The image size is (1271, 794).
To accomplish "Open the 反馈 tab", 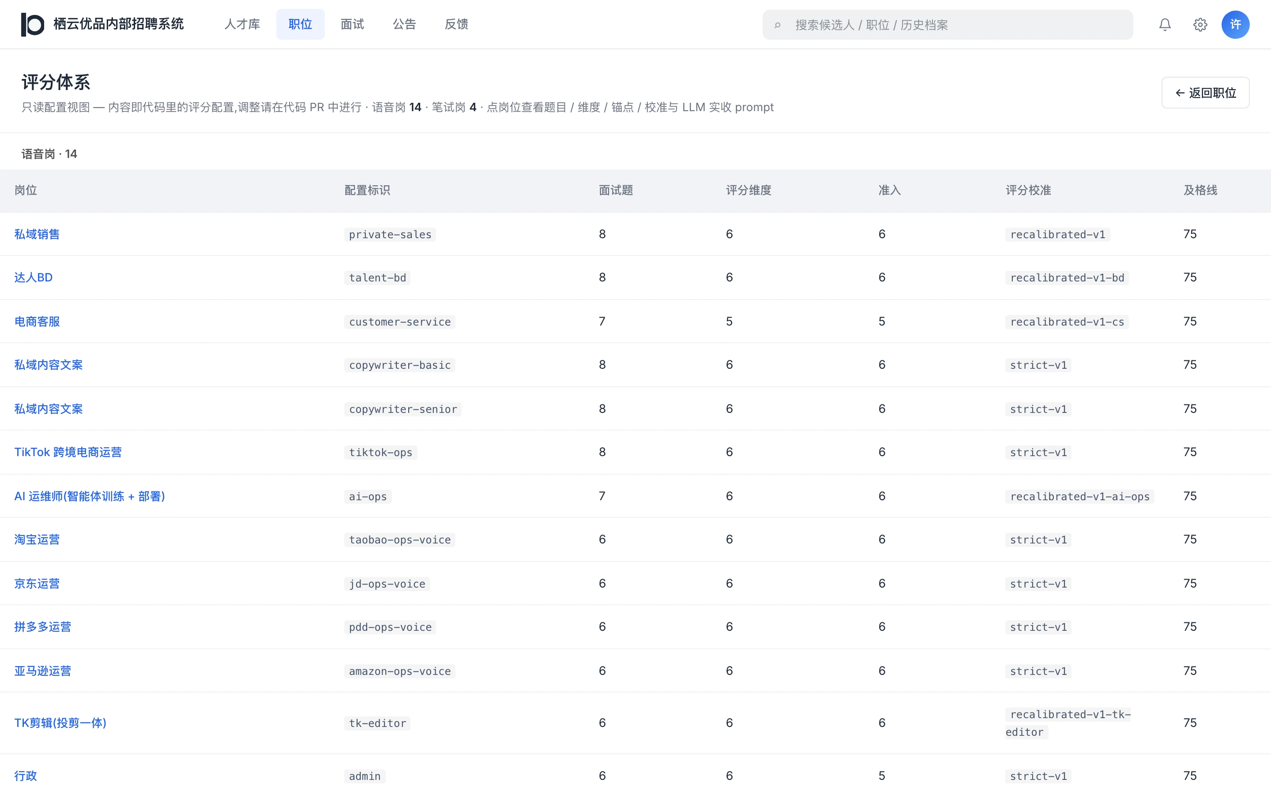I will pos(456,24).
